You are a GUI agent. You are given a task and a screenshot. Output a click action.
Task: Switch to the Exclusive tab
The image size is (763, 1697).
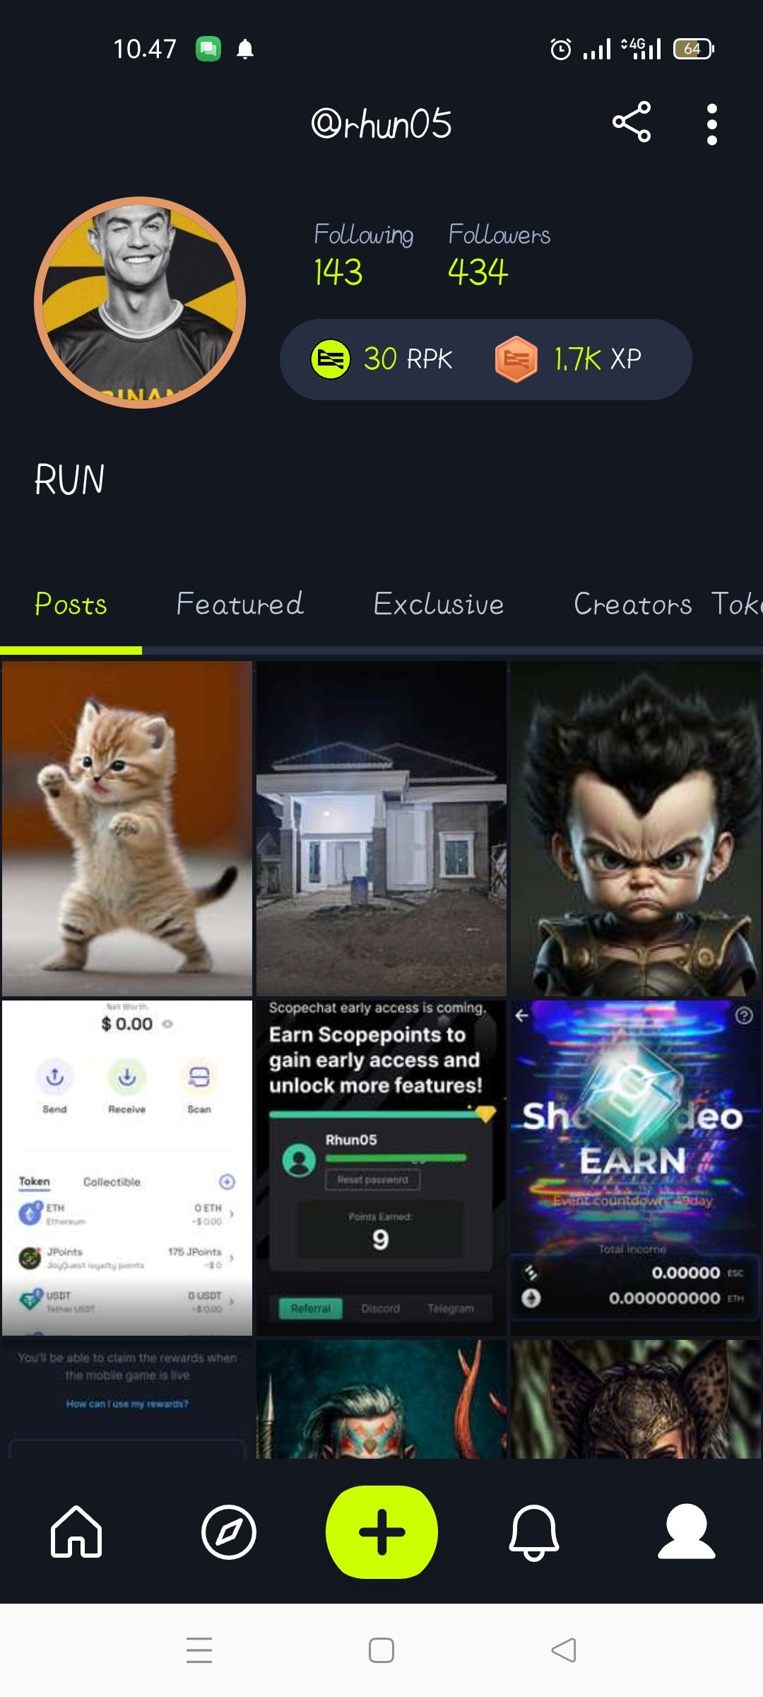(439, 604)
